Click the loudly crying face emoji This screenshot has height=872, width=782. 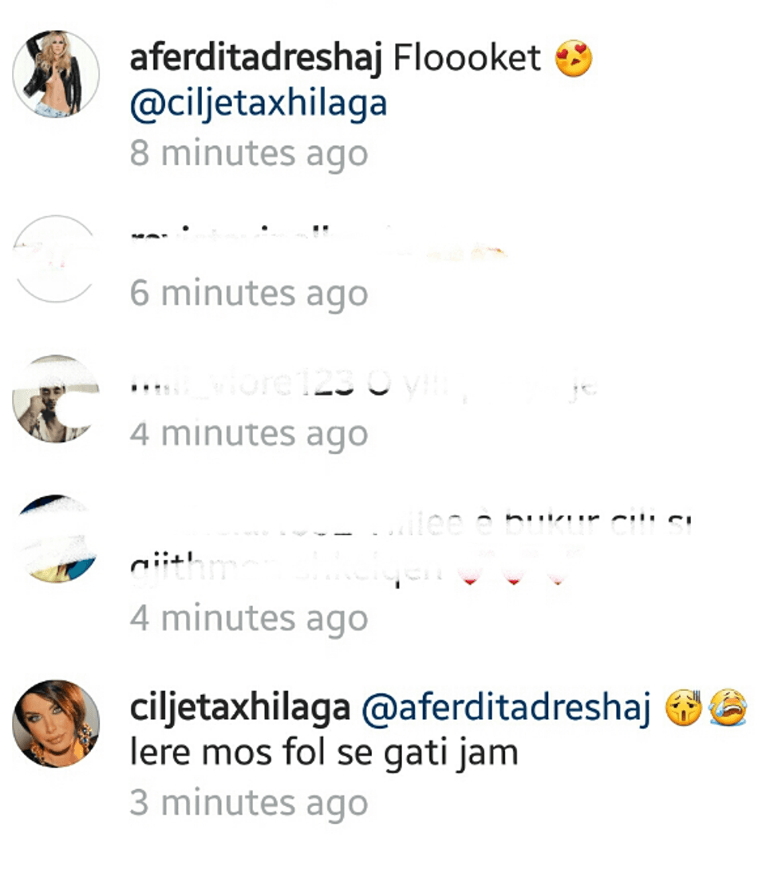(728, 708)
